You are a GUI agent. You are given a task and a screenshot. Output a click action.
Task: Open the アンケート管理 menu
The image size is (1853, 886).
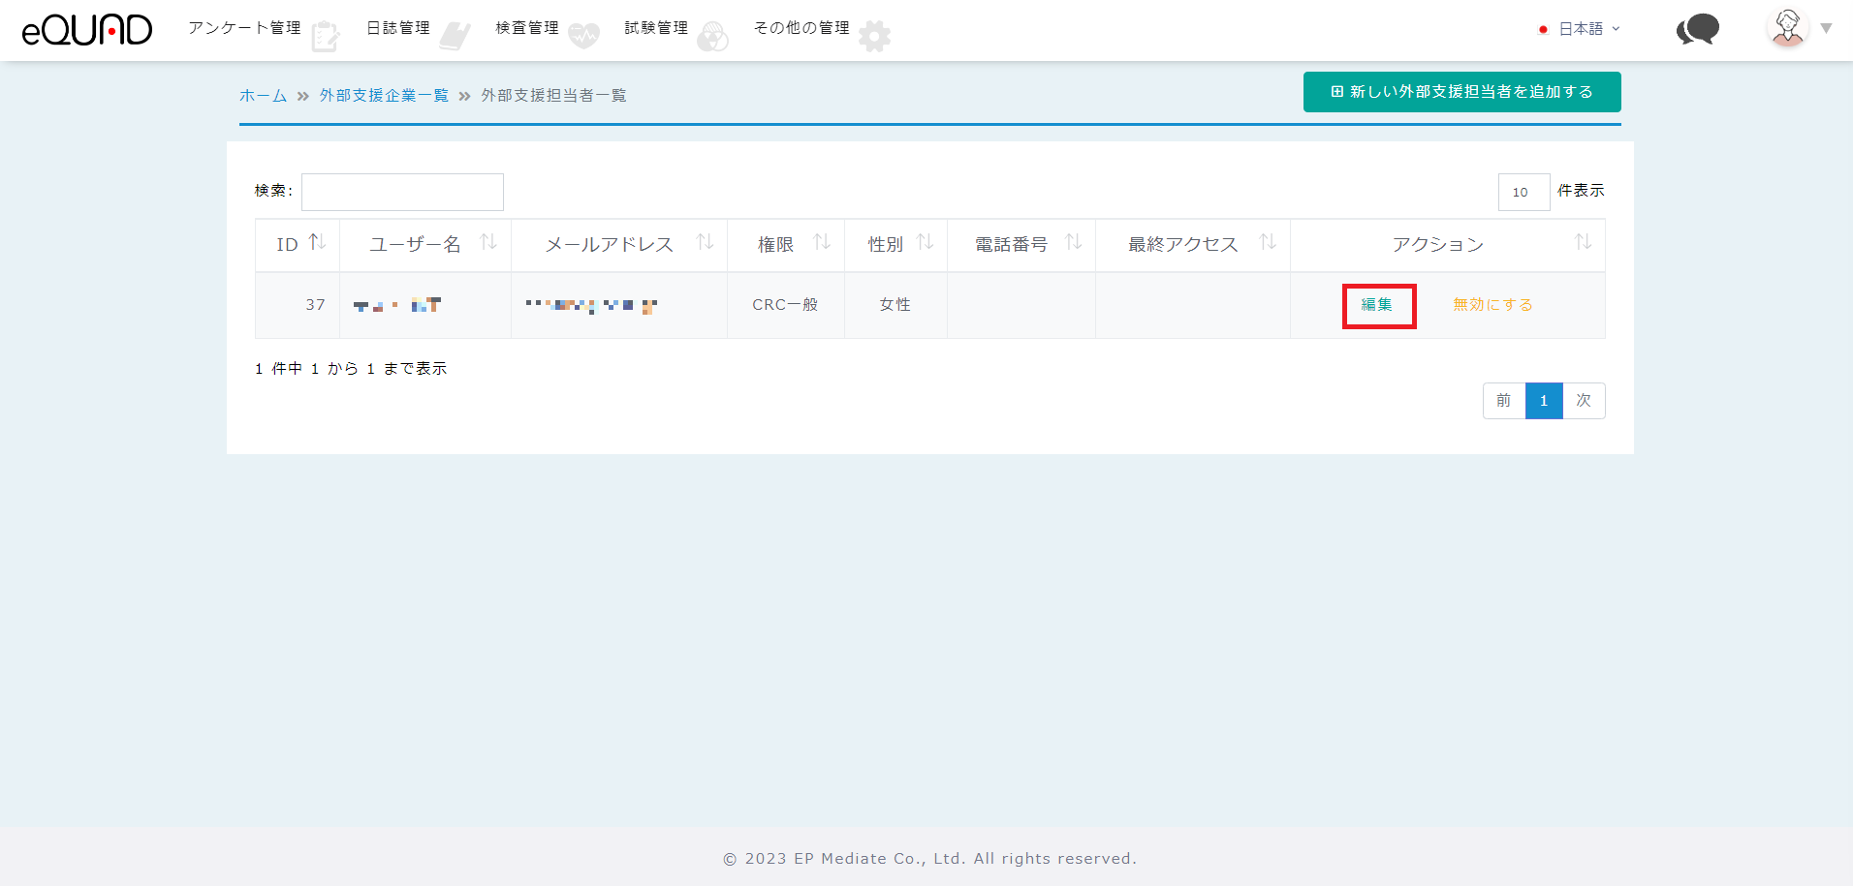(x=244, y=28)
